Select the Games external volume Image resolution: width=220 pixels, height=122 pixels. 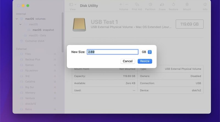(29, 65)
